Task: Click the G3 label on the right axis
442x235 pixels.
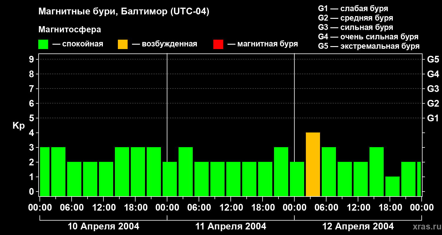Action: (x=433, y=89)
